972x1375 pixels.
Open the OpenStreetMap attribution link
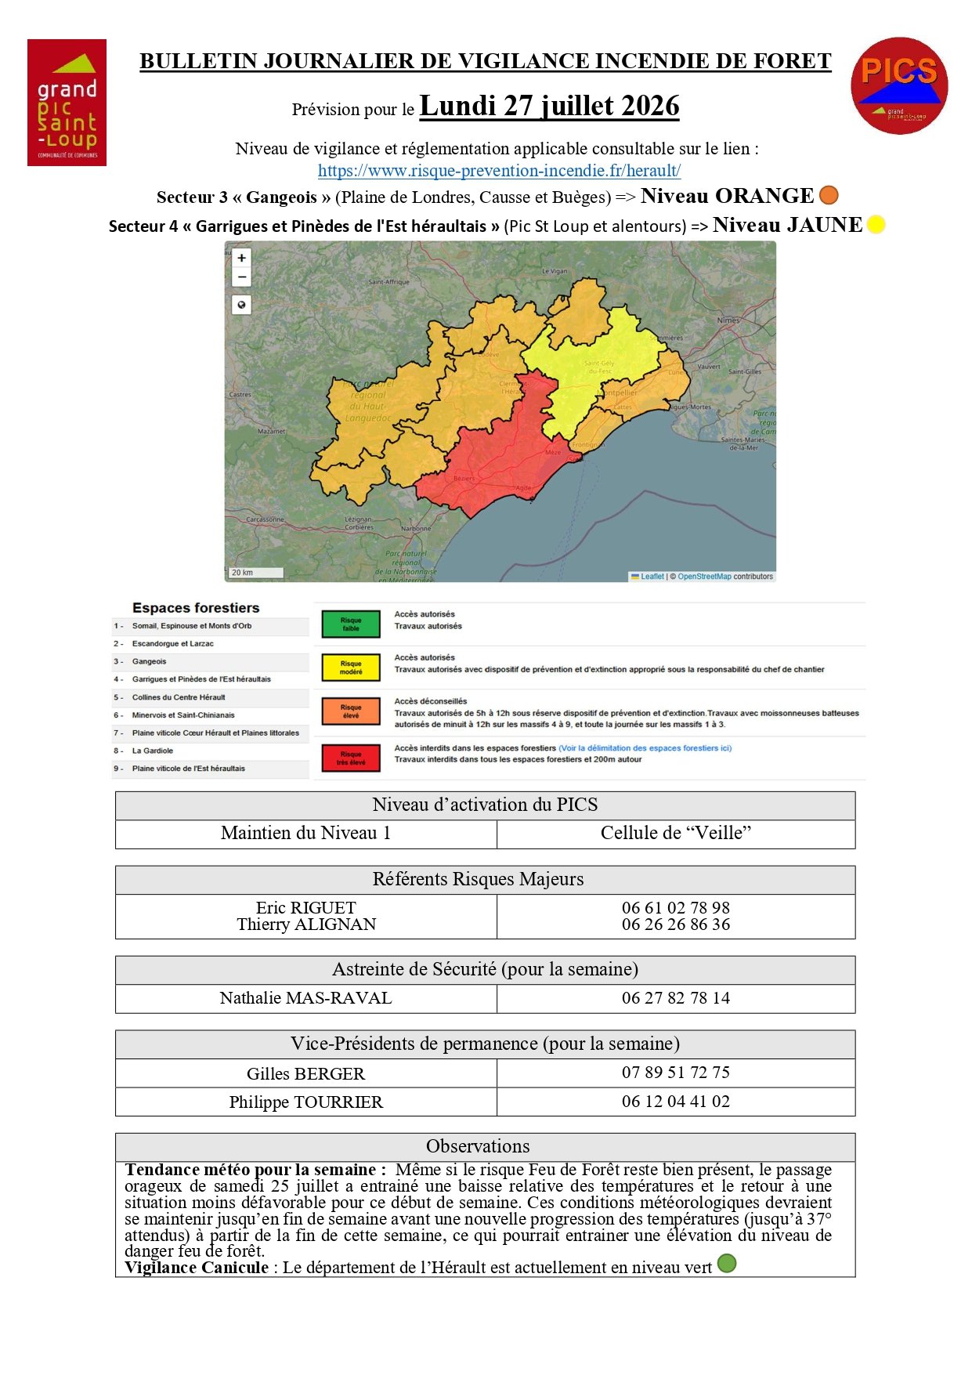point(704,577)
